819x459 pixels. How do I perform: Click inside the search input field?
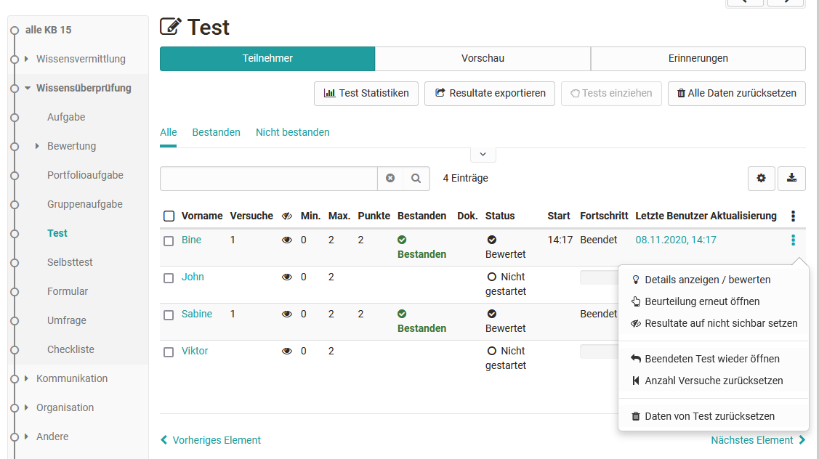[269, 178]
